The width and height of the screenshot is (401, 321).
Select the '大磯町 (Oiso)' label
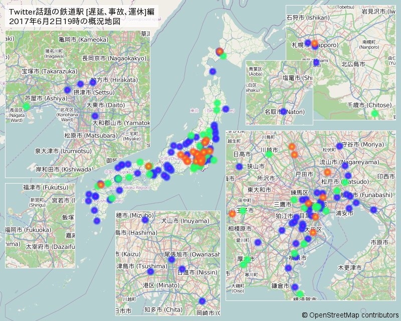coord(238,288)
